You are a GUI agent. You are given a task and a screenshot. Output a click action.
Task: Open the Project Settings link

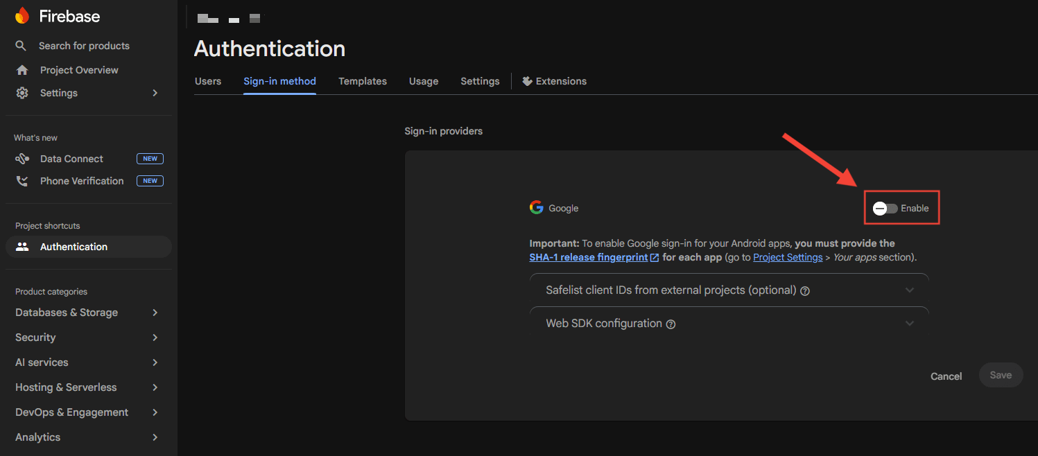click(x=788, y=257)
